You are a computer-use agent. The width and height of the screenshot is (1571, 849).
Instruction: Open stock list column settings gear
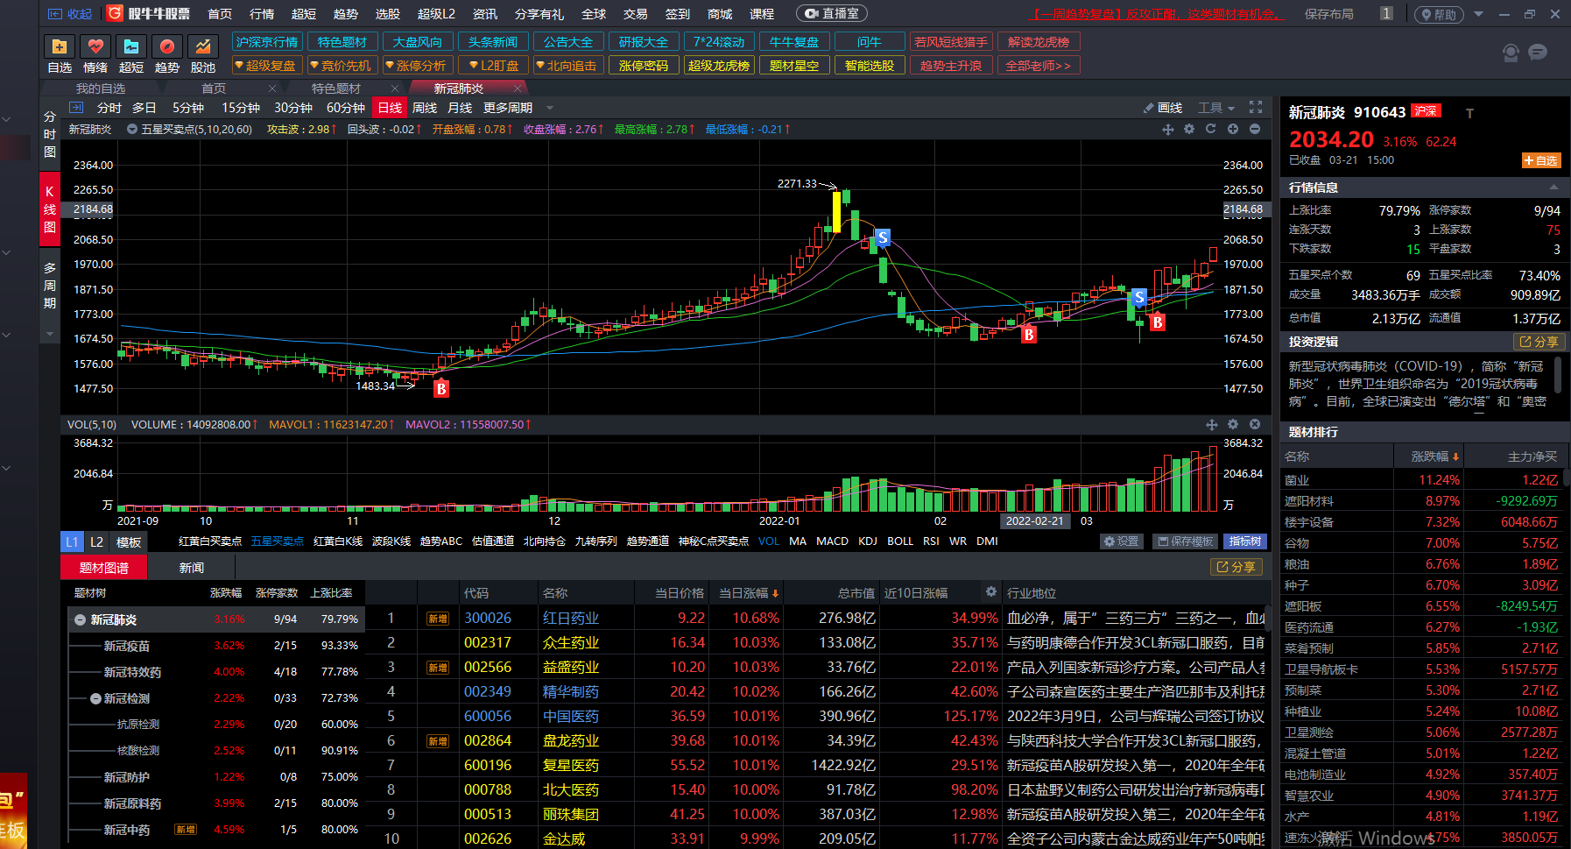coord(991,592)
